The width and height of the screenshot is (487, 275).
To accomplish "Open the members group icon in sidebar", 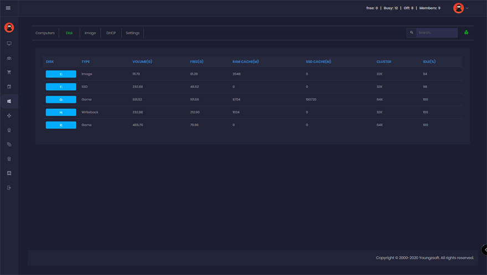I will pyautogui.click(x=9, y=58).
